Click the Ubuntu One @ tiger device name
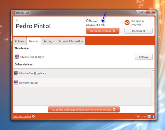The width and height of the screenshot is (165, 130). tap(32, 57)
